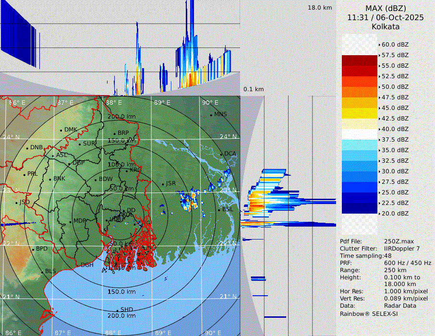Screen dimensions: 435x336
Task: Click the Kolkata radar name label
Action: tap(385, 26)
